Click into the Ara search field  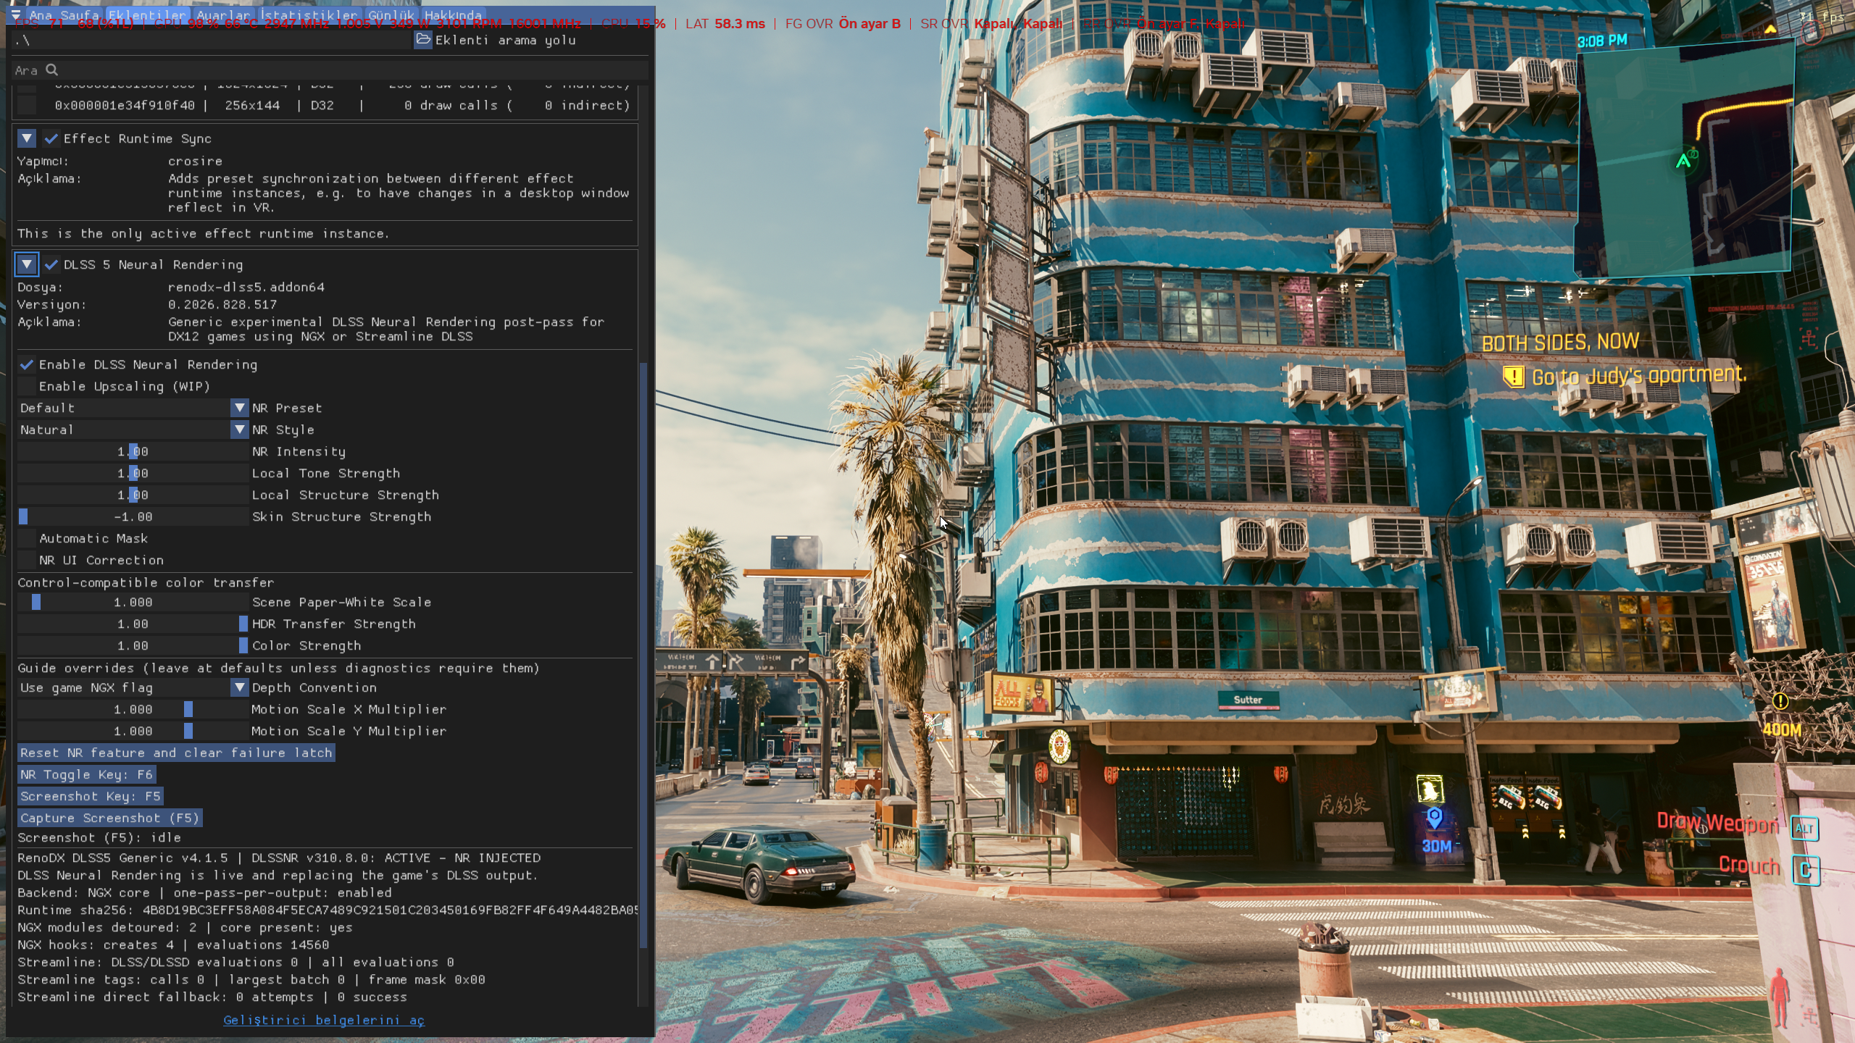tap(330, 70)
